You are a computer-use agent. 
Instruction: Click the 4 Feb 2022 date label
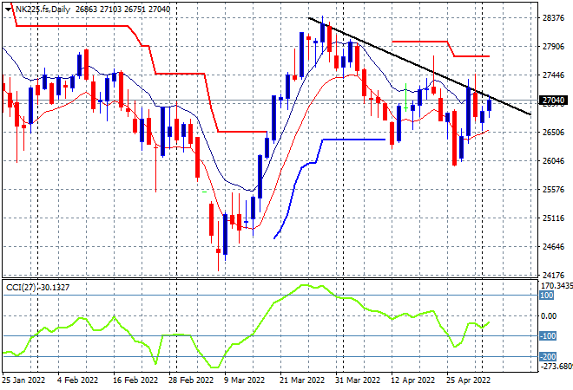pos(78,380)
